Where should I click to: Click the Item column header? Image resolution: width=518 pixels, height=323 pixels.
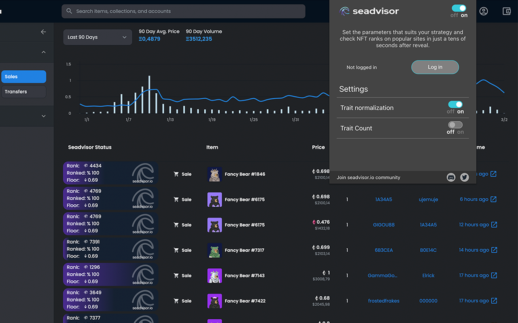(x=212, y=147)
